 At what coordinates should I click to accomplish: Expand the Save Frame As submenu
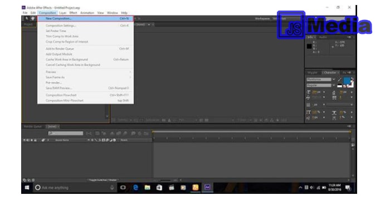click(x=85, y=77)
